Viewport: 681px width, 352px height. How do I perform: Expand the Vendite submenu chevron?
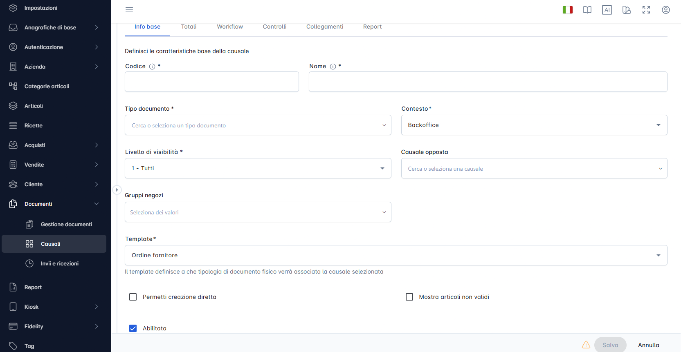(97, 165)
